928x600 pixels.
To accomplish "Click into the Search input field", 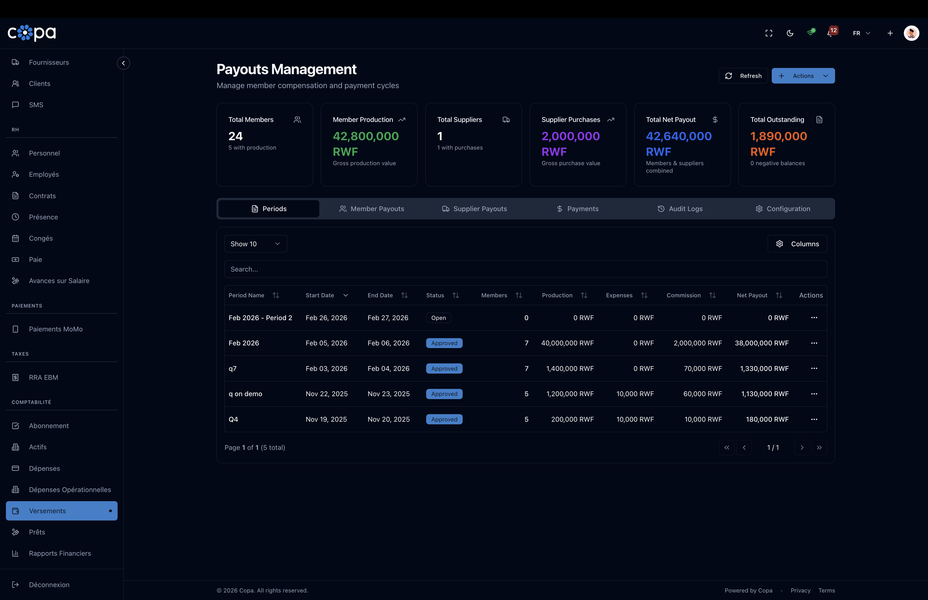I will (x=525, y=269).
